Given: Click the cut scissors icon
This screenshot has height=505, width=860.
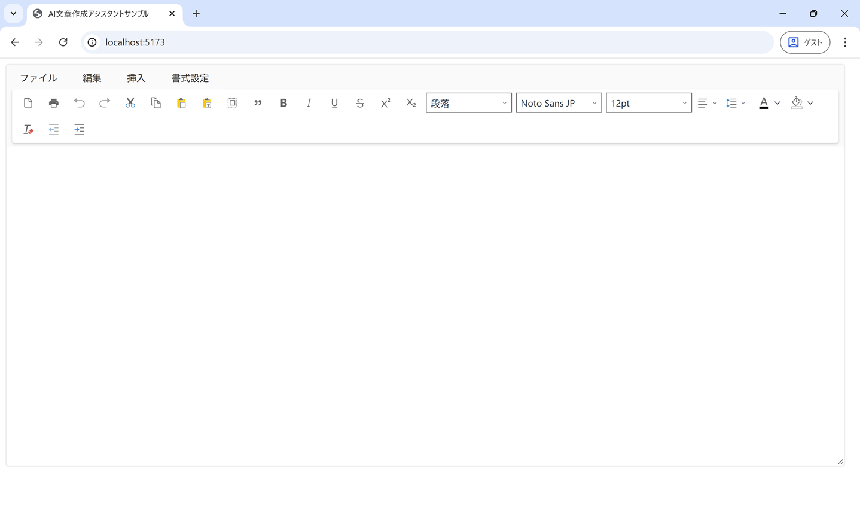Looking at the screenshot, I should (130, 103).
